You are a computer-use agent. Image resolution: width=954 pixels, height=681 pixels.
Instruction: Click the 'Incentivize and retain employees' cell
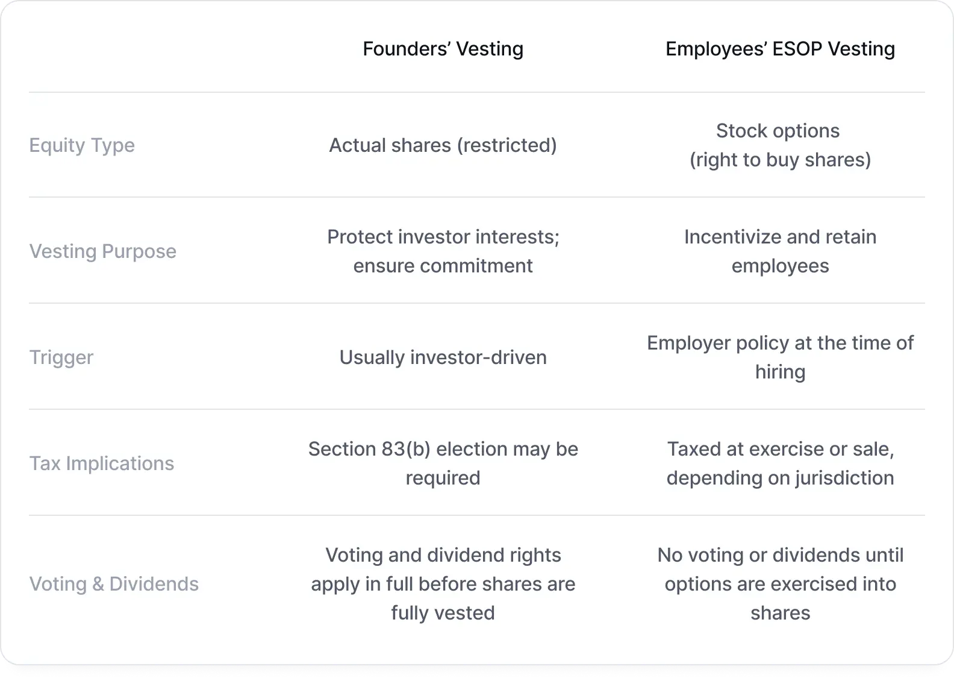pos(780,251)
